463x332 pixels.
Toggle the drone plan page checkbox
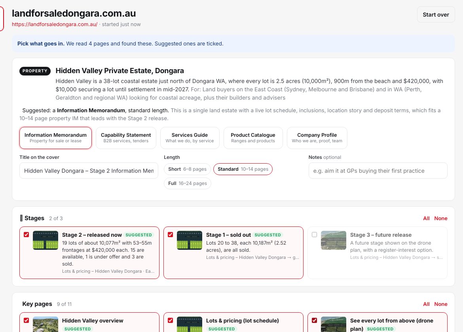click(x=315, y=320)
